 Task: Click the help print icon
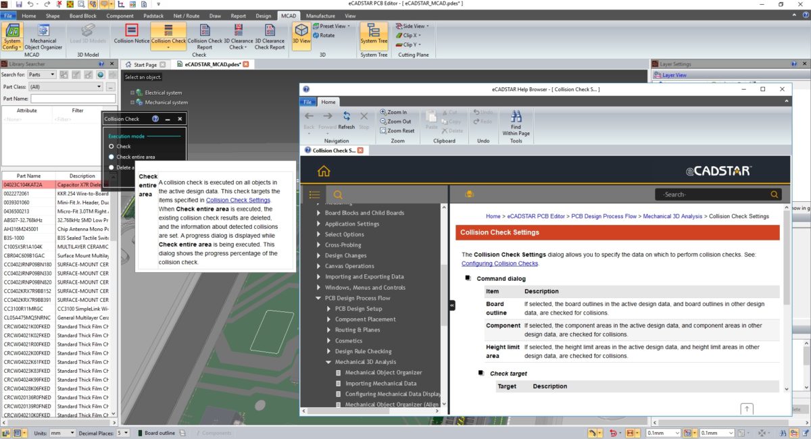(x=470, y=195)
